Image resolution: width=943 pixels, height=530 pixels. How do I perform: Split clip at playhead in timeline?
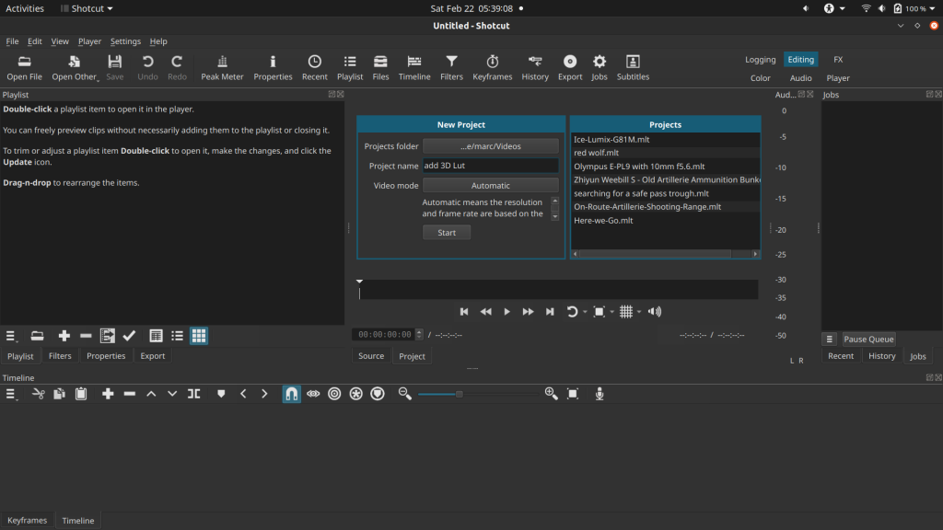click(x=193, y=394)
